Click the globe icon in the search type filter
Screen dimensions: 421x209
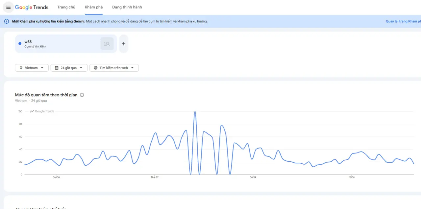(96, 68)
